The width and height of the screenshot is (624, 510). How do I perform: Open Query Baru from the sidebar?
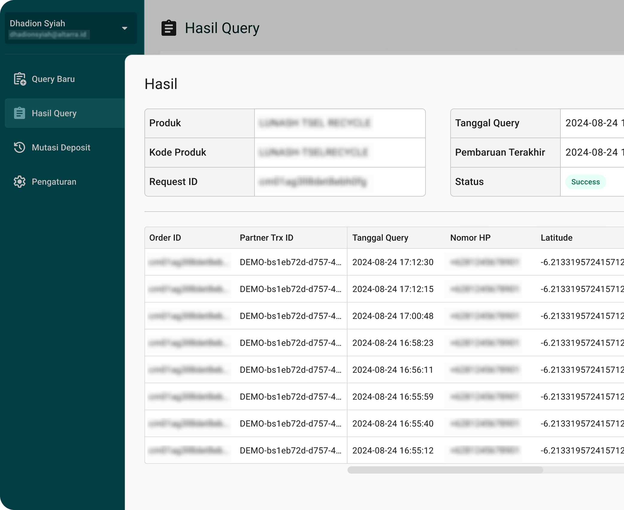(x=53, y=79)
